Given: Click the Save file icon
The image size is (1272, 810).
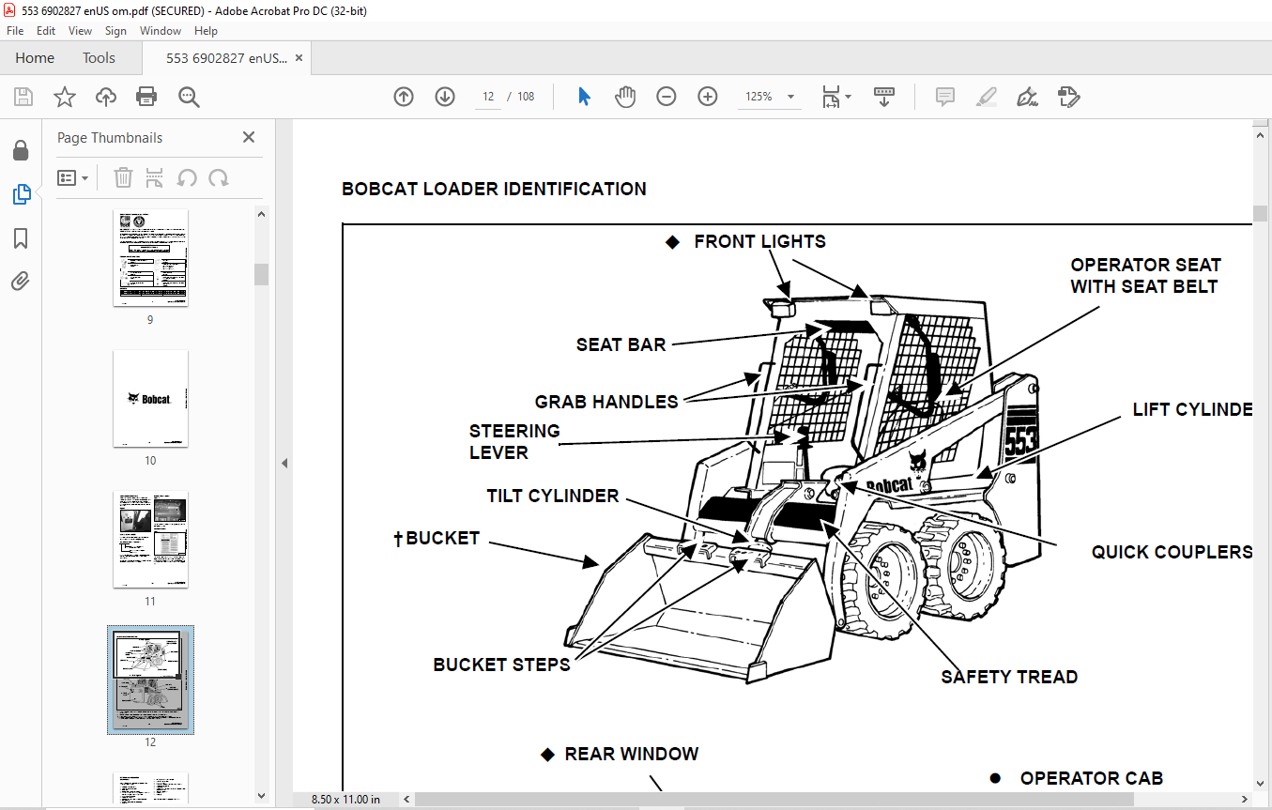Looking at the screenshot, I should [x=23, y=97].
